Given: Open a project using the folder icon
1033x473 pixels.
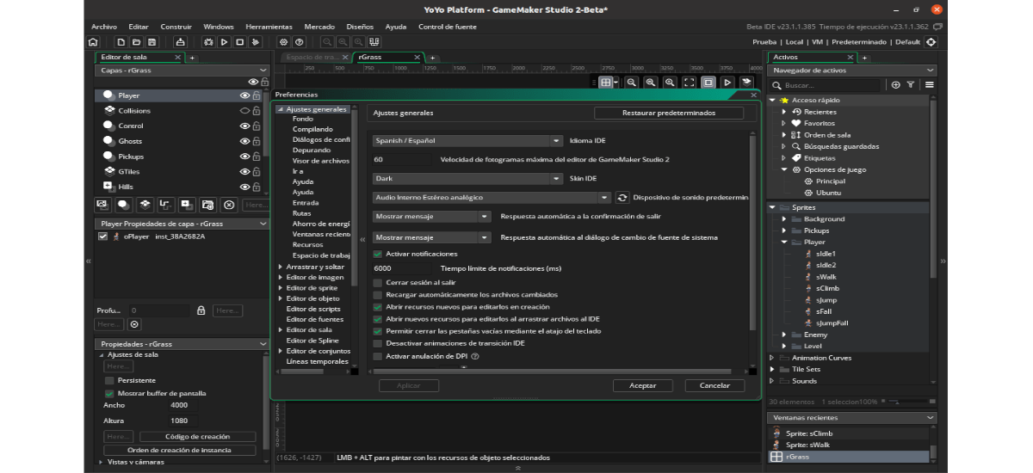Looking at the screenshot, I should [137, 41].
